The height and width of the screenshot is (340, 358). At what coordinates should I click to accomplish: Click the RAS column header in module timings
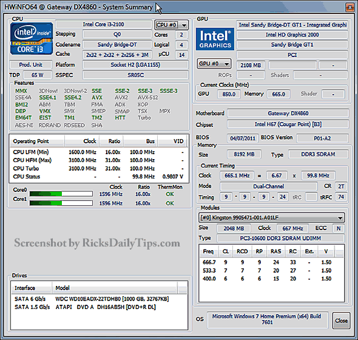click(276, 251)
